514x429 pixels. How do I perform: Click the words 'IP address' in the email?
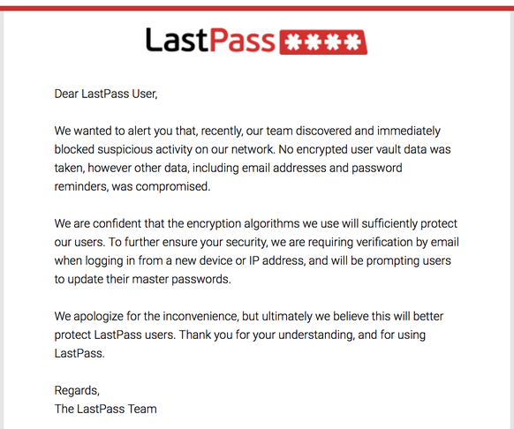(x=276, y=261)
